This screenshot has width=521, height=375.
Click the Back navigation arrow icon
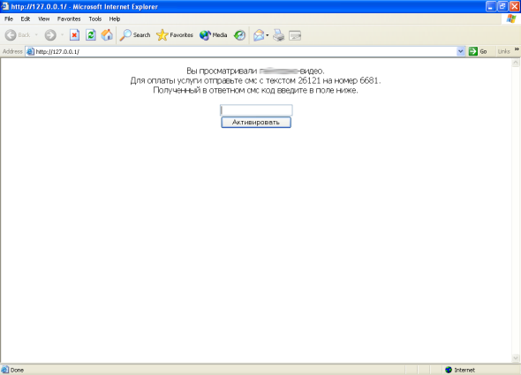[11, 35]
